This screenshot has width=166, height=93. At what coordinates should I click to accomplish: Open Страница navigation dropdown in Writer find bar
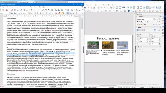coord(61,87)
